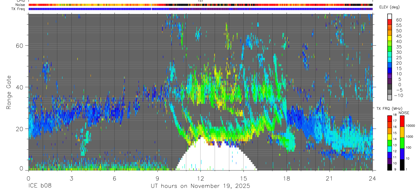Select the 'Range Gate' vertical axis label
This screenshot has width=419, height=193.
click(10, 92)
